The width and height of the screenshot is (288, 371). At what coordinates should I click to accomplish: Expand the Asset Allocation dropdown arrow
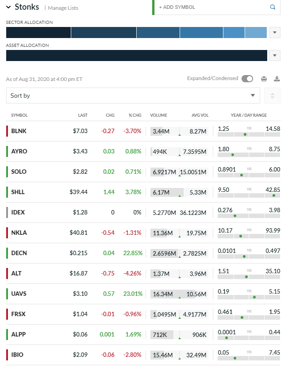(x=275, y=55)
